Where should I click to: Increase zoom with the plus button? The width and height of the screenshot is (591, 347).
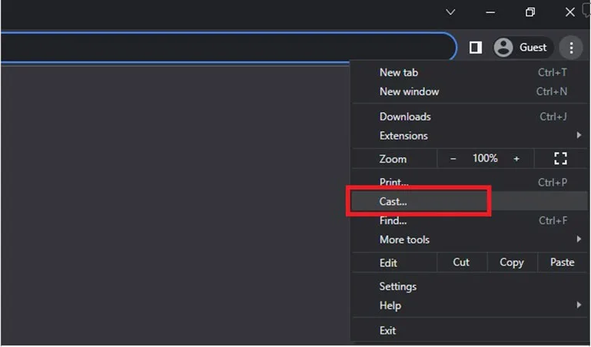[x=516, y=159]
